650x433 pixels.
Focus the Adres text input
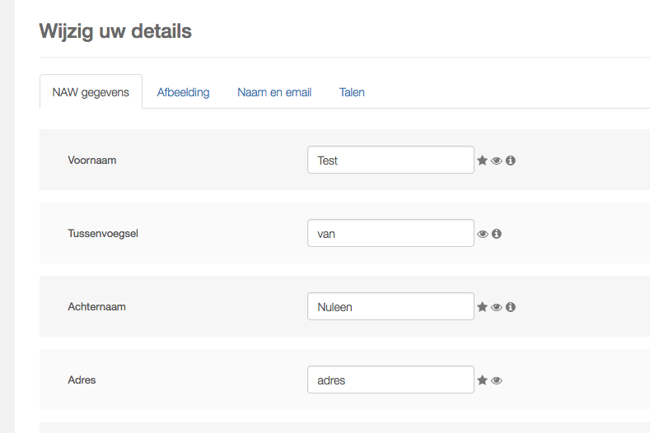tap(390, 380)
